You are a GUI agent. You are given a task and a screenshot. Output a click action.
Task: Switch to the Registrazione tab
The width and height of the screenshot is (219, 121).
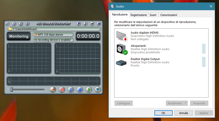pyautogui.click(x=138, y=15)
